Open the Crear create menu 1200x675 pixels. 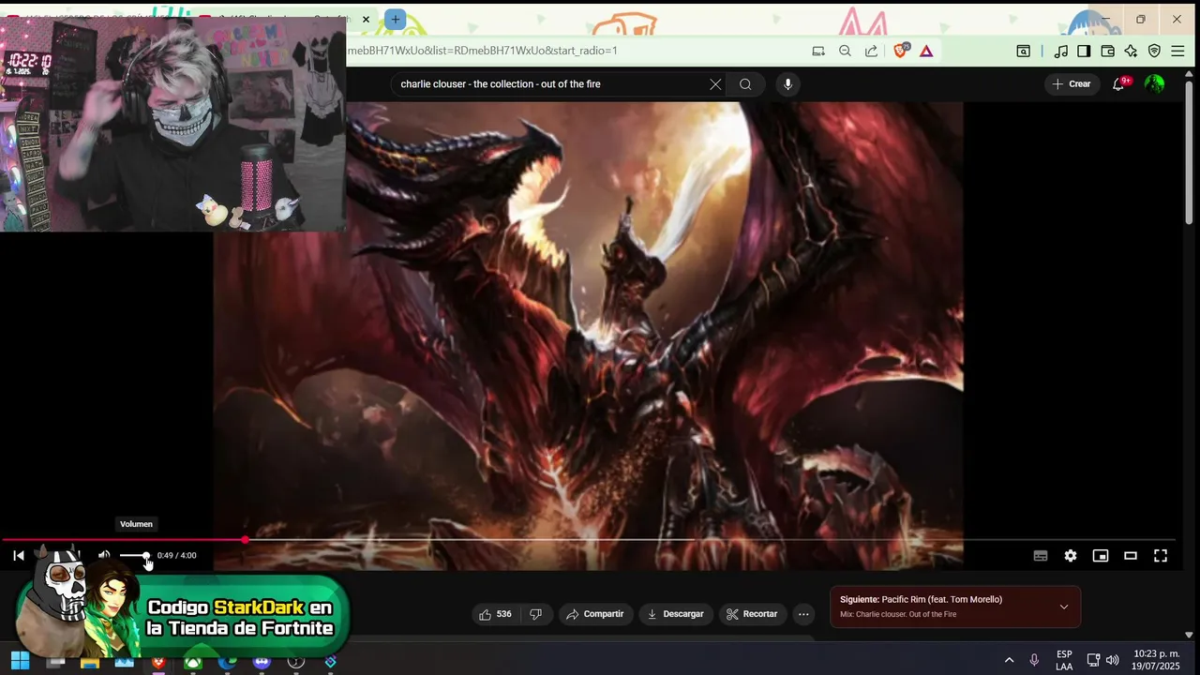(1072, 84)
